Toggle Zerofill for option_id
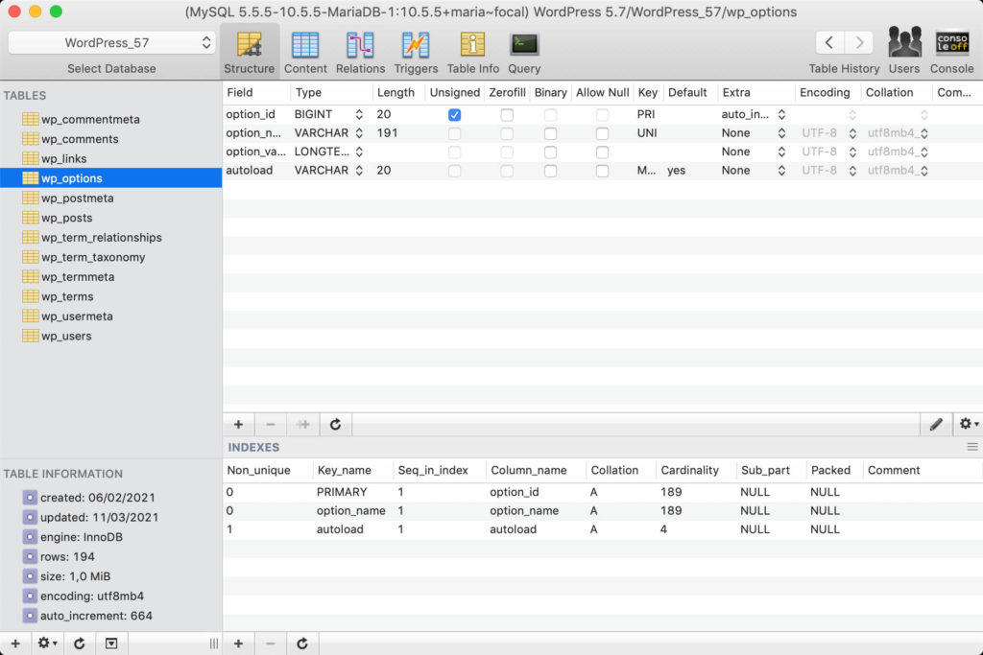This screenshot has width=983, height=655. [x=507, y=114]
